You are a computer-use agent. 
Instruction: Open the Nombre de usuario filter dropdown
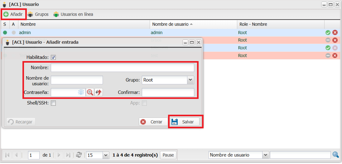265,155
